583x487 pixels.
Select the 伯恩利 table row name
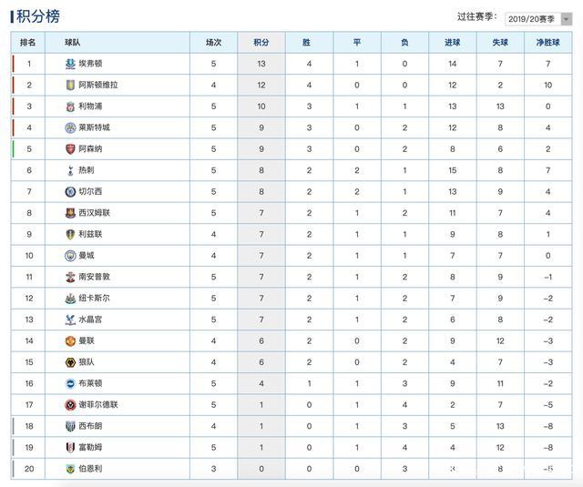[90, 469]
